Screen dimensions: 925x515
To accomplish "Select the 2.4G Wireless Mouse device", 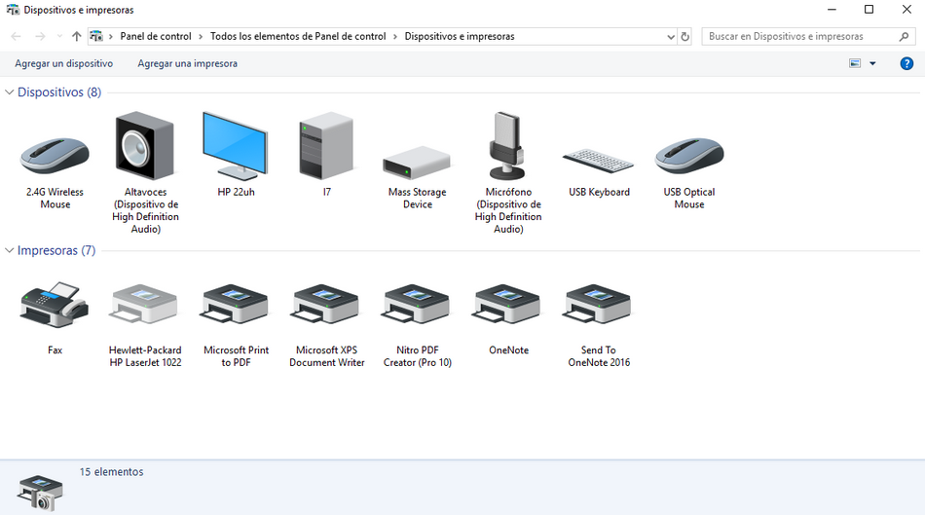I will 55,156.
